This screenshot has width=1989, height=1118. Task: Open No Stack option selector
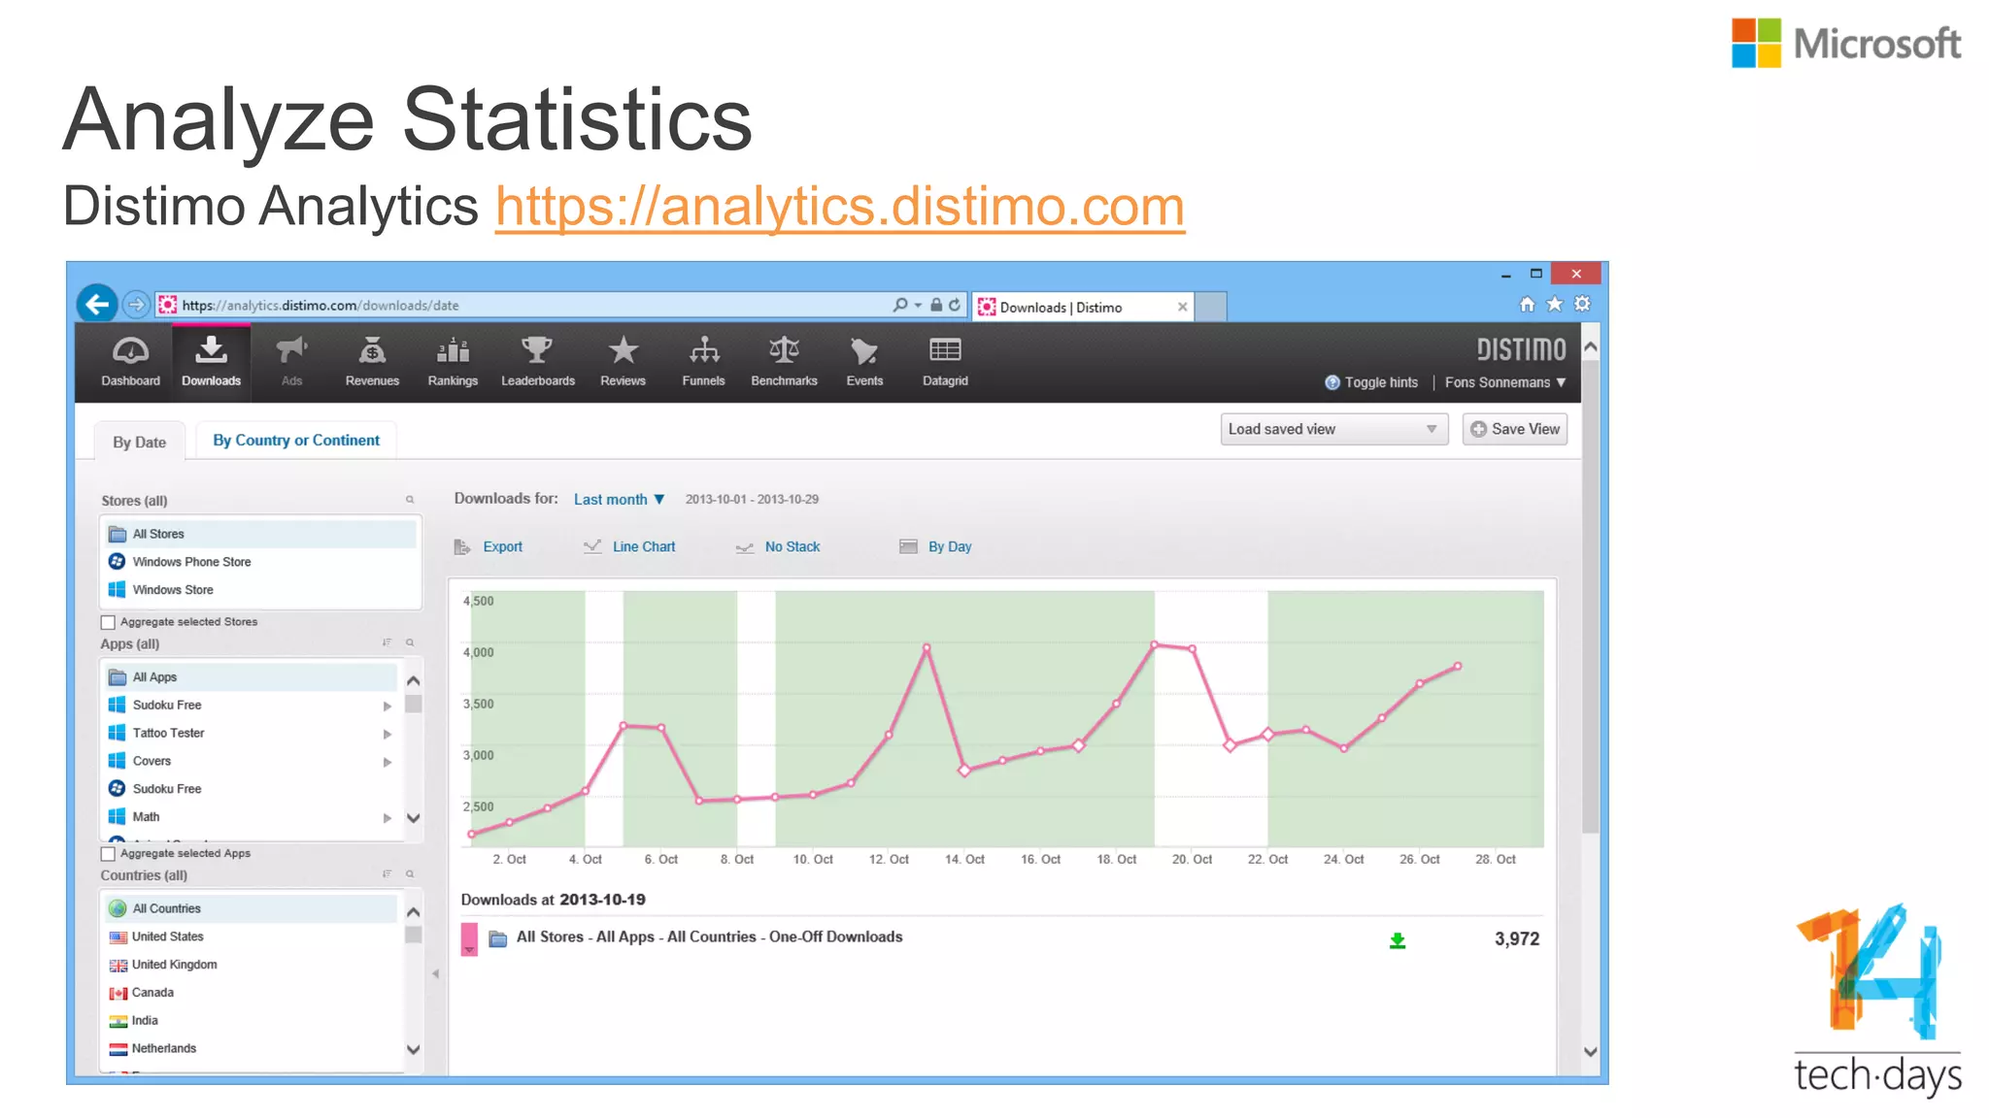(x=777, y=546)
